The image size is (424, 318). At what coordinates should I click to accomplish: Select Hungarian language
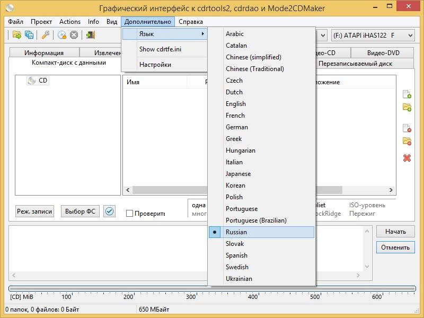click(261, 151)
